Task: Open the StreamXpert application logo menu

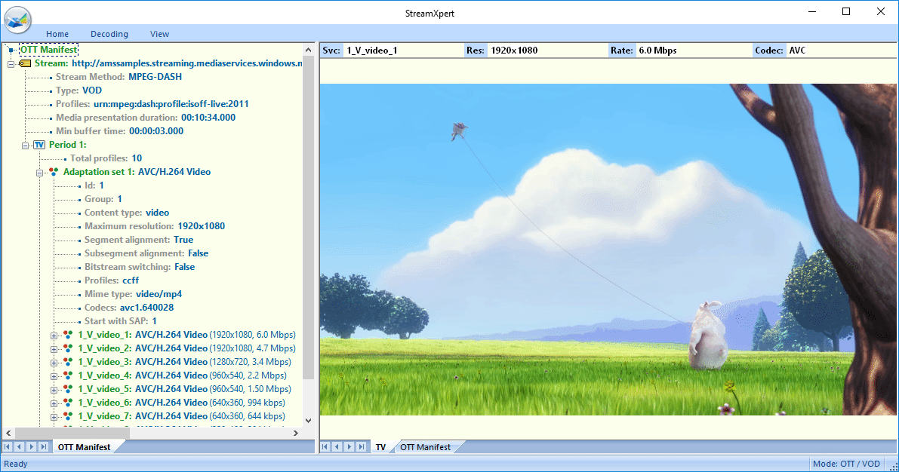Action: tap(17, 20)
